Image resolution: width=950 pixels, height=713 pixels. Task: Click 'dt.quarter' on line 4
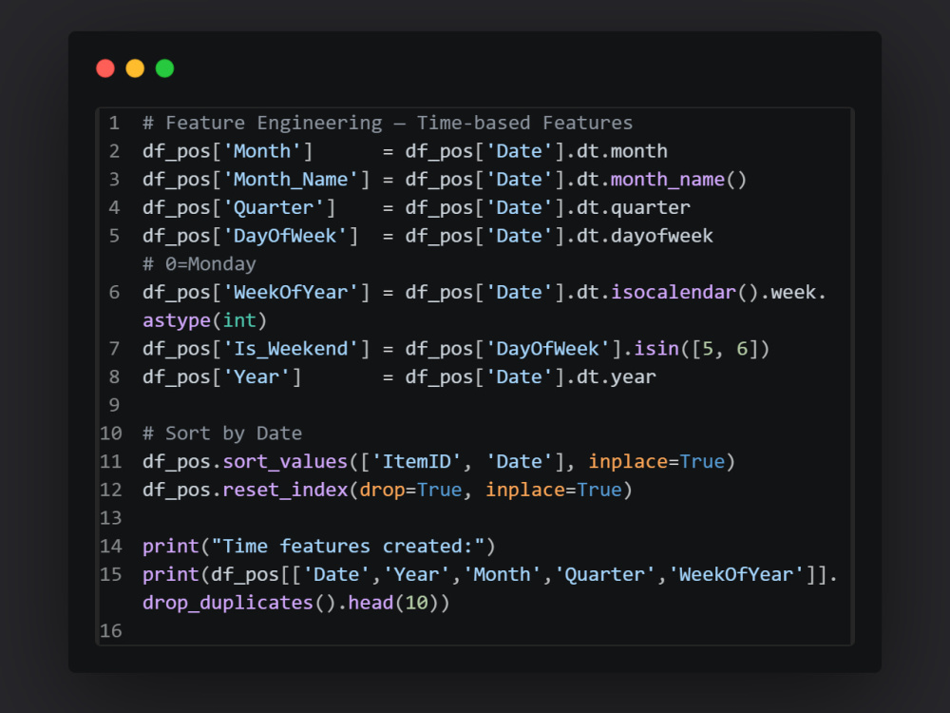633,208
